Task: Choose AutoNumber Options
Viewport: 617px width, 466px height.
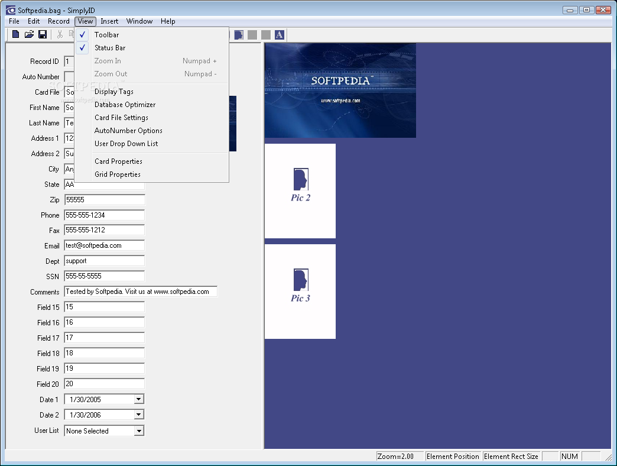Action: coord(151,131)
